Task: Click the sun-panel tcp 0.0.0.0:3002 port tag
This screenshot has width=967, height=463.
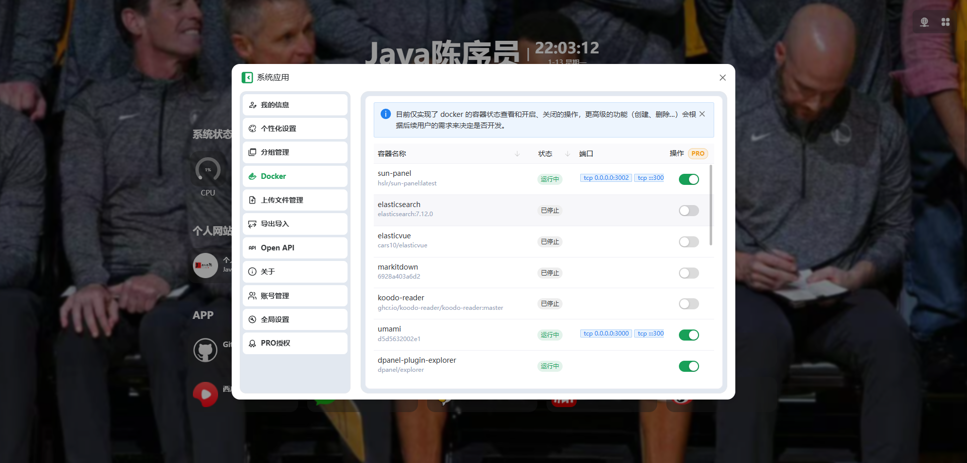Action: [x=606, y=178]
